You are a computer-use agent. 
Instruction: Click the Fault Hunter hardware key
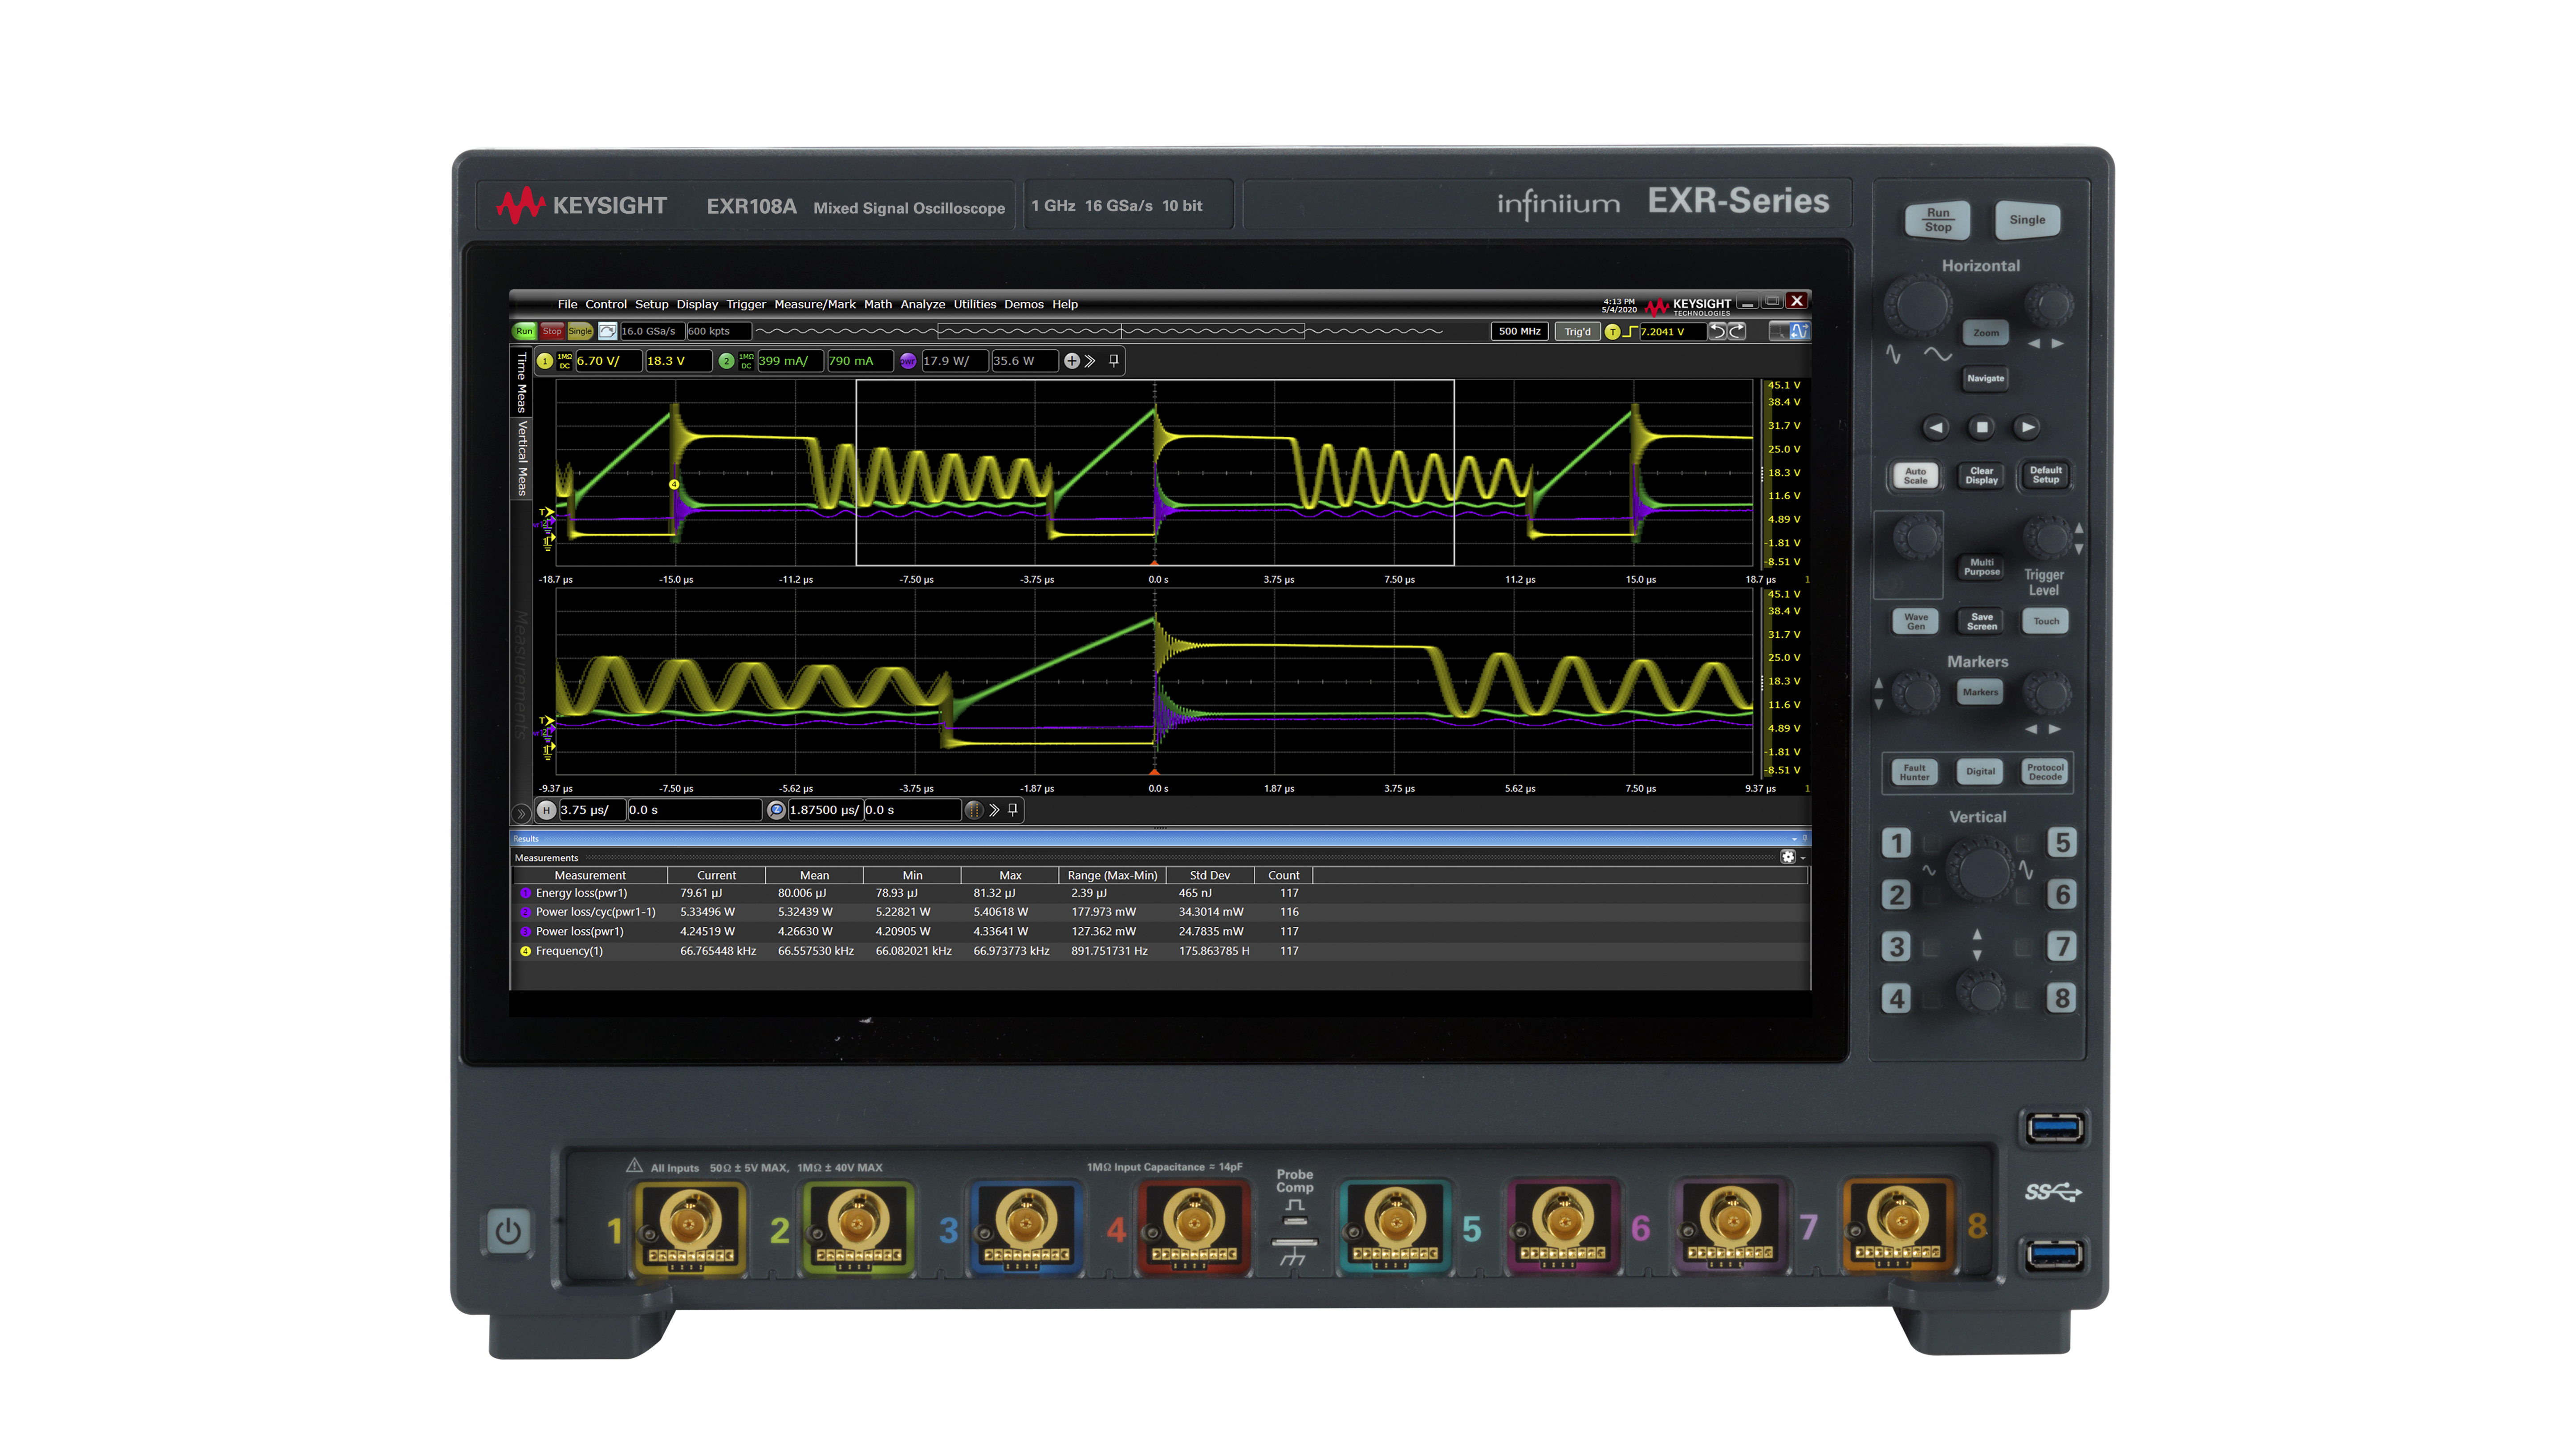(1914, 772)
